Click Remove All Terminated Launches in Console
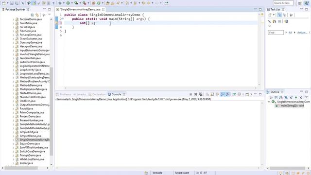This screenshot has width=311, height=175. coord(201,94)
